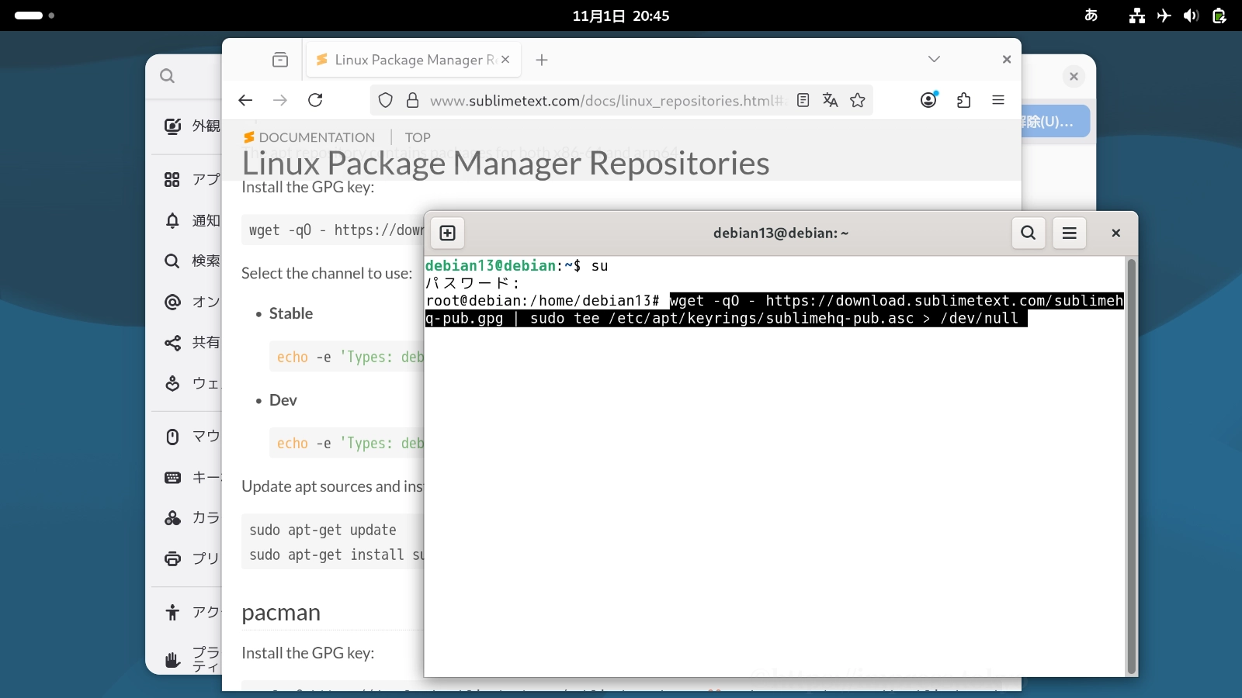Reload the Sublime Text docs page
Screen dimensions: 1242x698
pos(315,100)
